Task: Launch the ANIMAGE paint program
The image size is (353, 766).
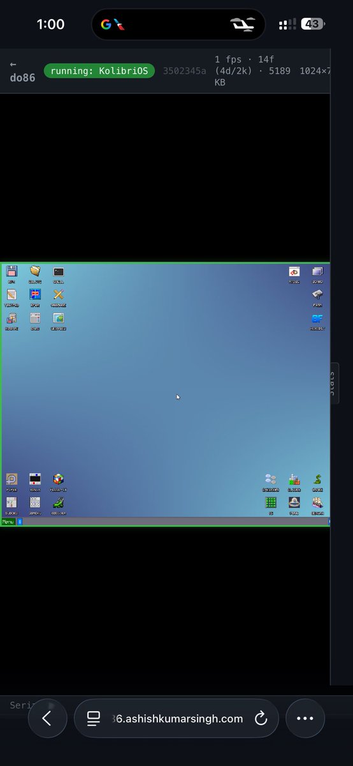Action: (59, 294)
